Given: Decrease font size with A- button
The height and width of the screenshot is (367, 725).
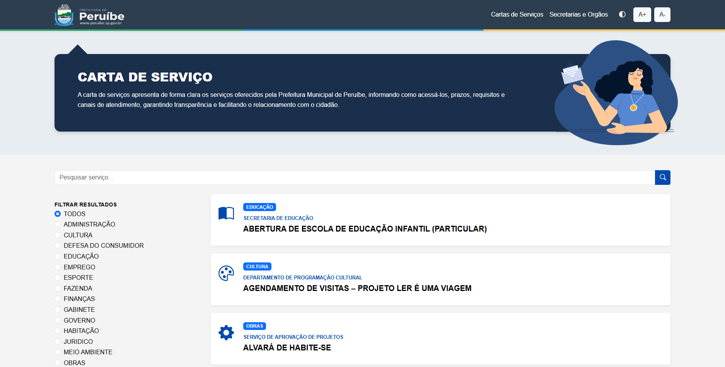Looking at the screenshot, I should [x=662, y=15].
